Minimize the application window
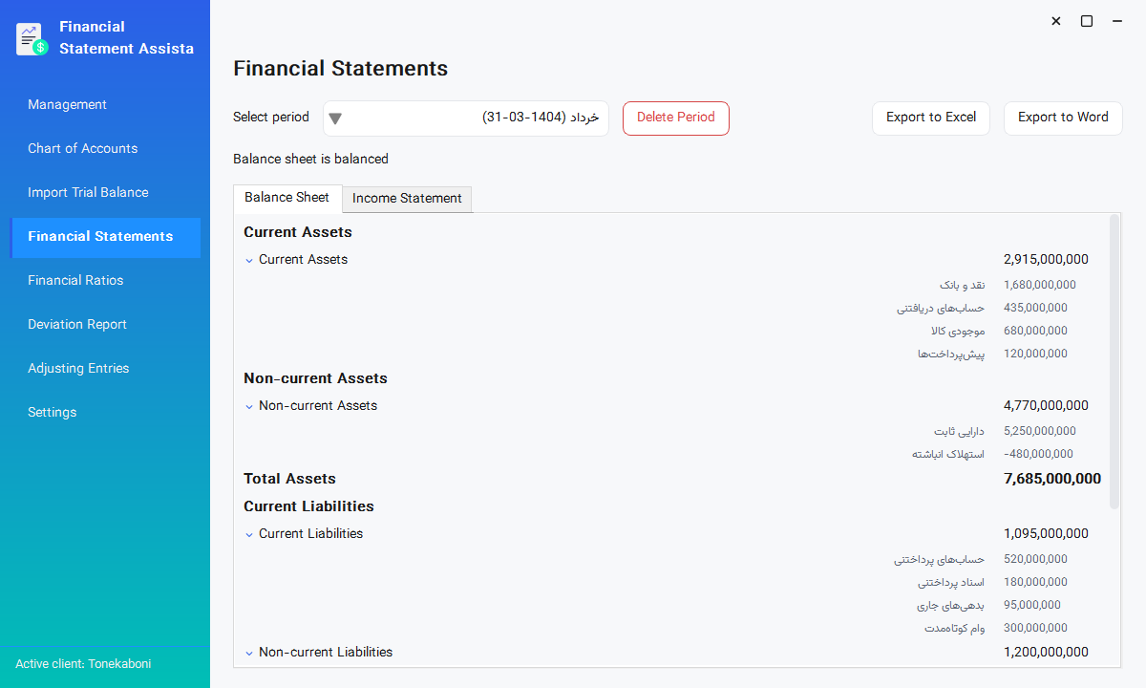 [1117, 21]
